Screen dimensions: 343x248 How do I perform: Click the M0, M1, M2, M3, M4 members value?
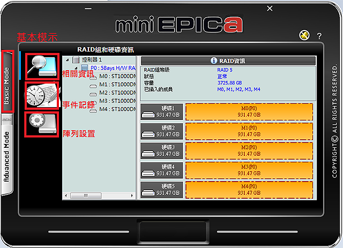238,89
